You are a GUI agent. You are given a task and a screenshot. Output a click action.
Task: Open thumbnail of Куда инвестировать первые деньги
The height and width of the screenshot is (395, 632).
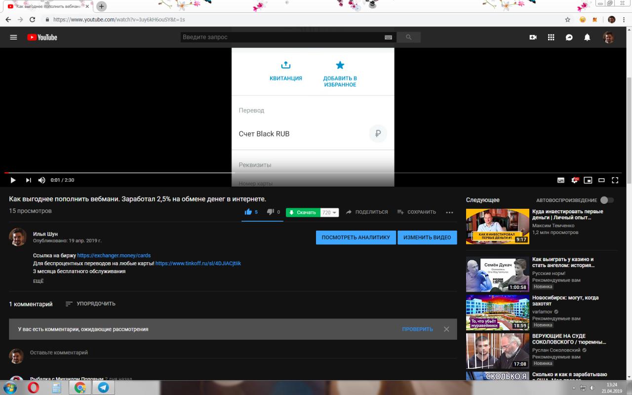(x=497, y=226)
